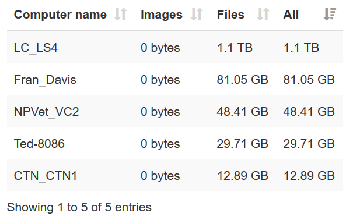The width and height of the screenshot is (346, 220).
Task: Click 29.71 GB in the All column
Action: (309, 144)
